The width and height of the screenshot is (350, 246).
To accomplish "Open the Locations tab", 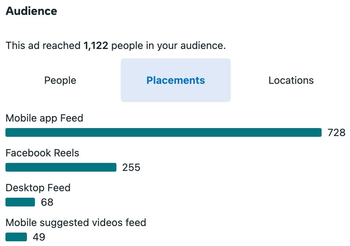I will click(x=291, y=80).
